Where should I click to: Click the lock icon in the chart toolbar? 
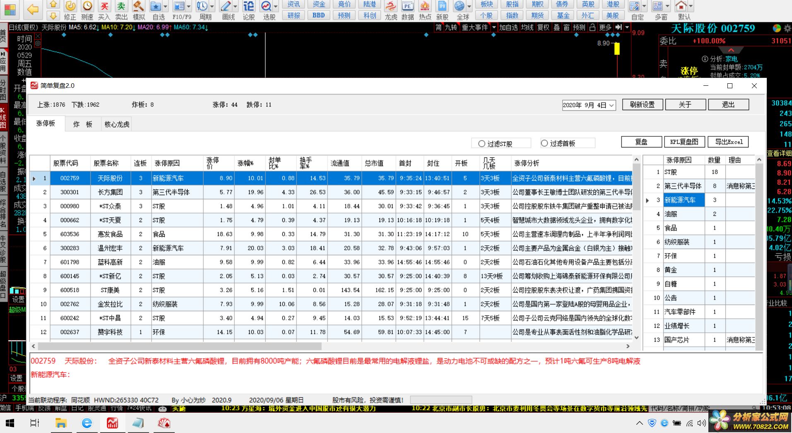click(592, 27)
